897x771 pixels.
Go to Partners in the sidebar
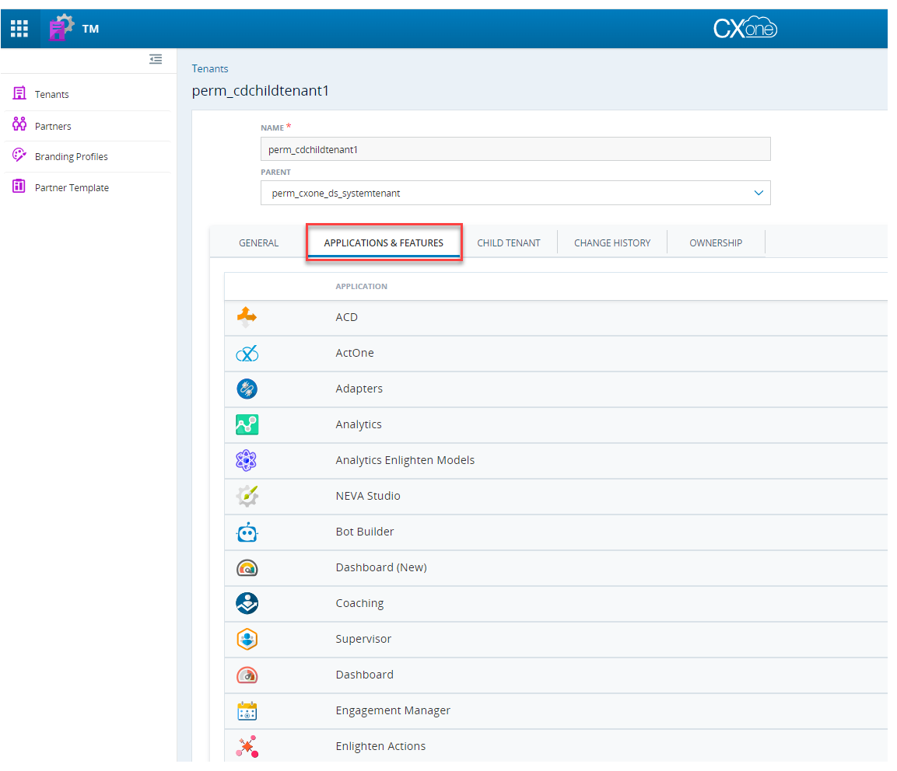point(53,127)
